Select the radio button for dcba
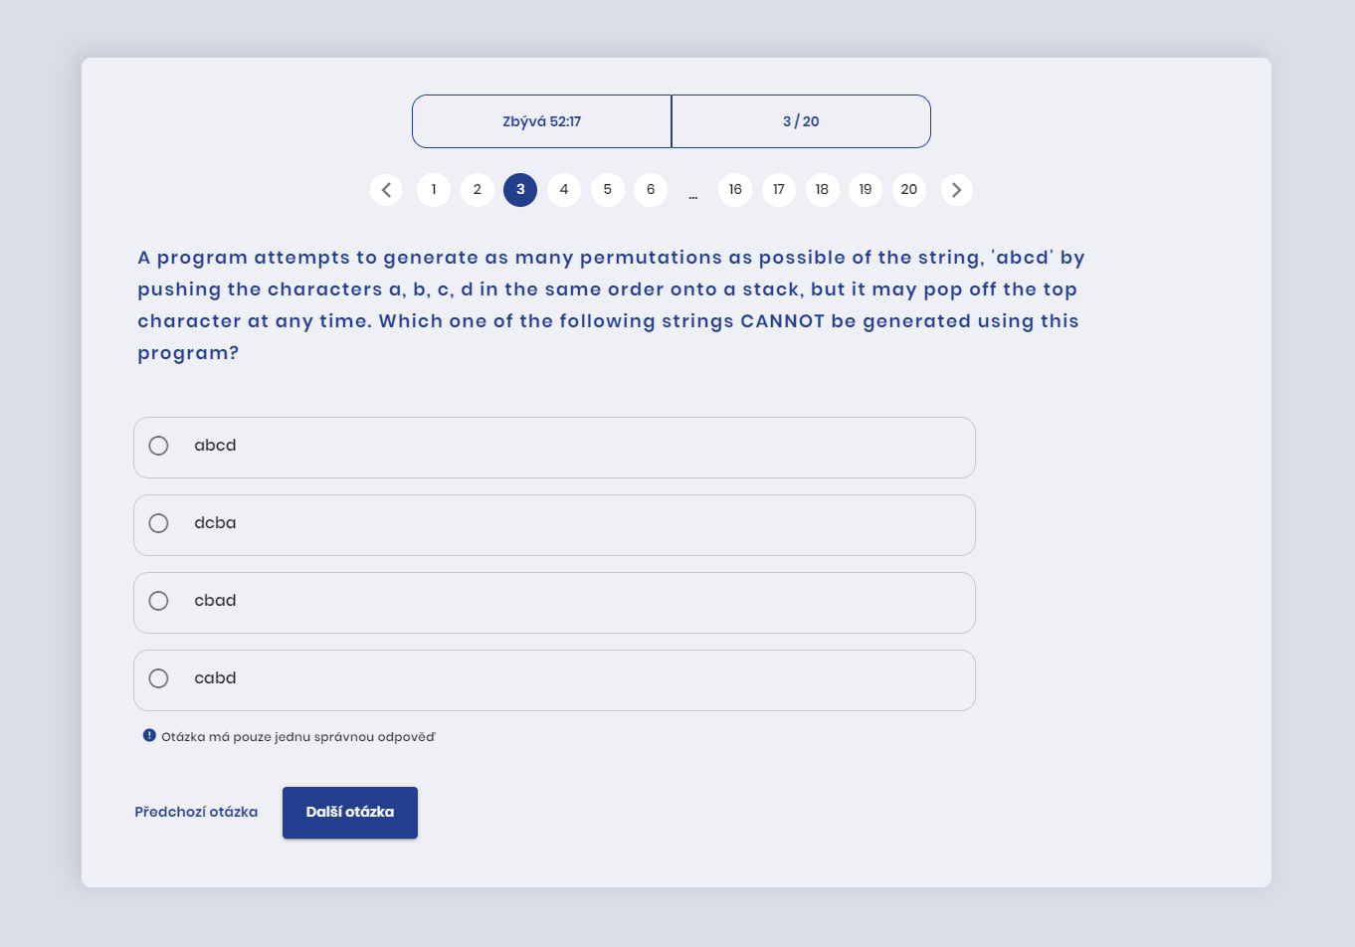Viewport: 1355px width, 947px height. [158, 523]
